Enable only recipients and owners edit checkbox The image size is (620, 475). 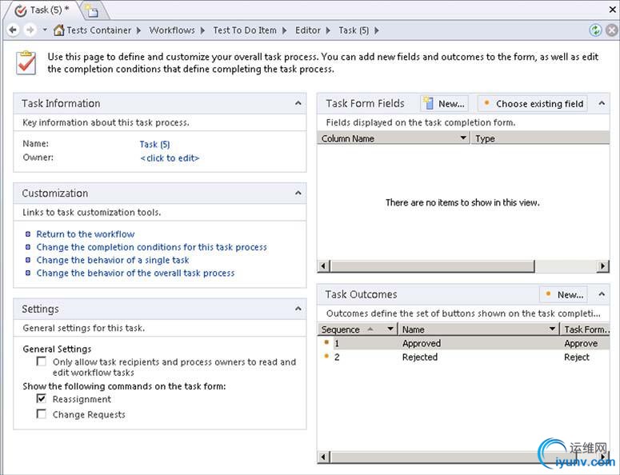[42, 361]
